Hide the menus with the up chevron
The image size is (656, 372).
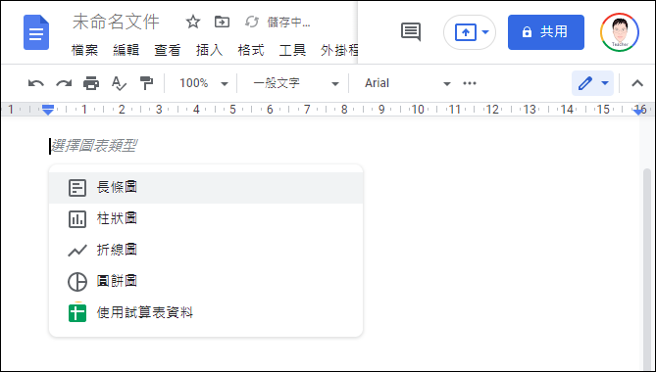coord(637,83)
